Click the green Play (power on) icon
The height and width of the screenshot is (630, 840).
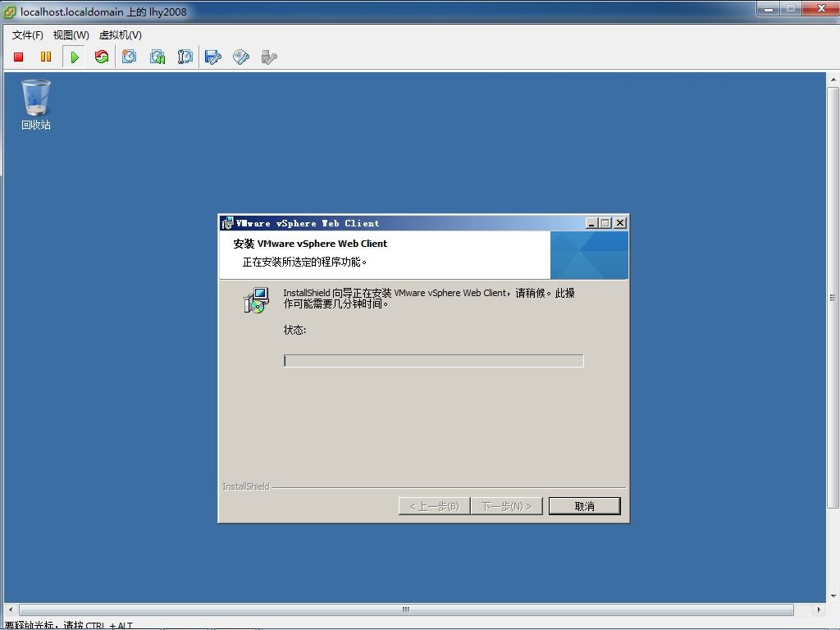(75, 57)
